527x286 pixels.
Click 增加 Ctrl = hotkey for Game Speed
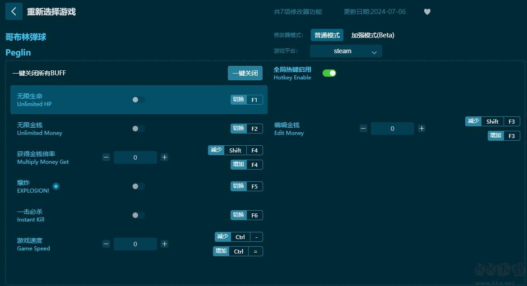click(x=238, y=251)
